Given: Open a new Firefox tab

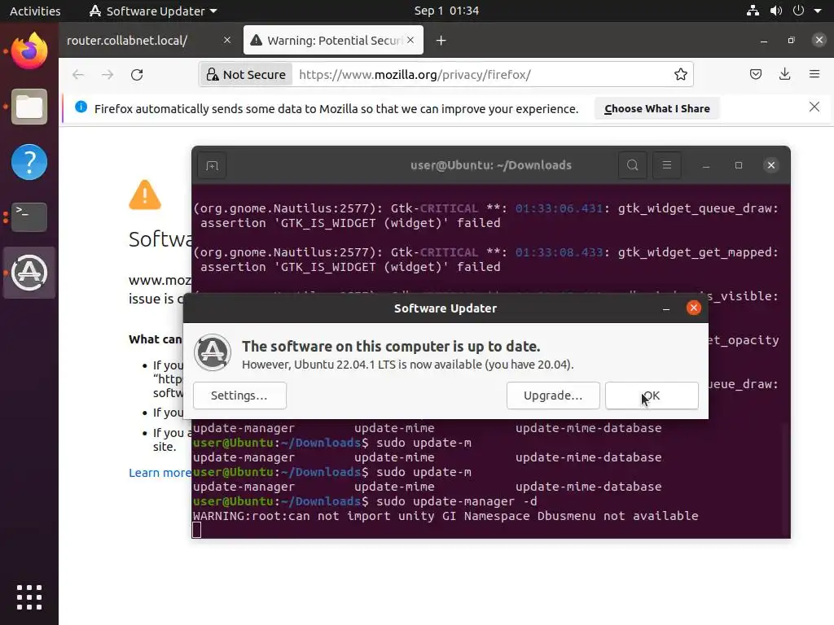Looking at the screenshot, I should [x=441, y=41].
